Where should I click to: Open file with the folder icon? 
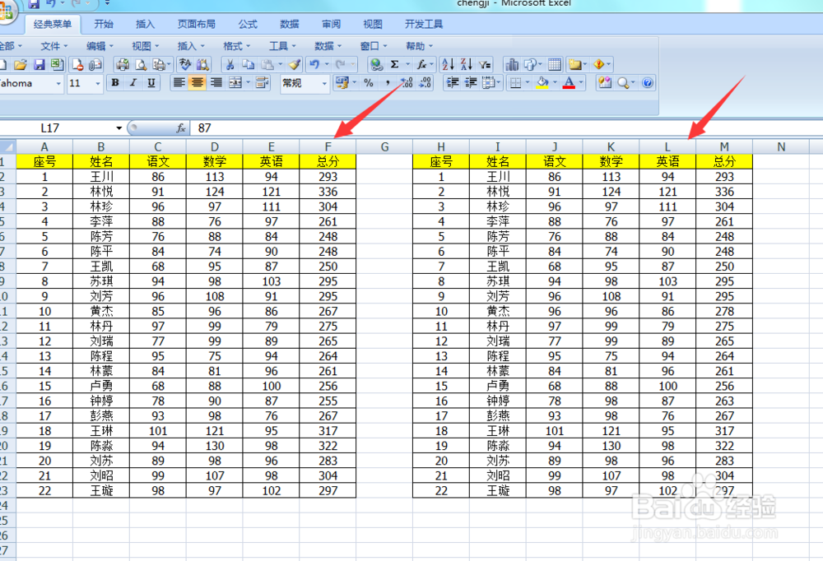point(20,64)
